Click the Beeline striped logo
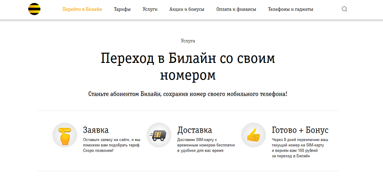The height and width of the screenshot is (178, 383). tap(34, 9)
